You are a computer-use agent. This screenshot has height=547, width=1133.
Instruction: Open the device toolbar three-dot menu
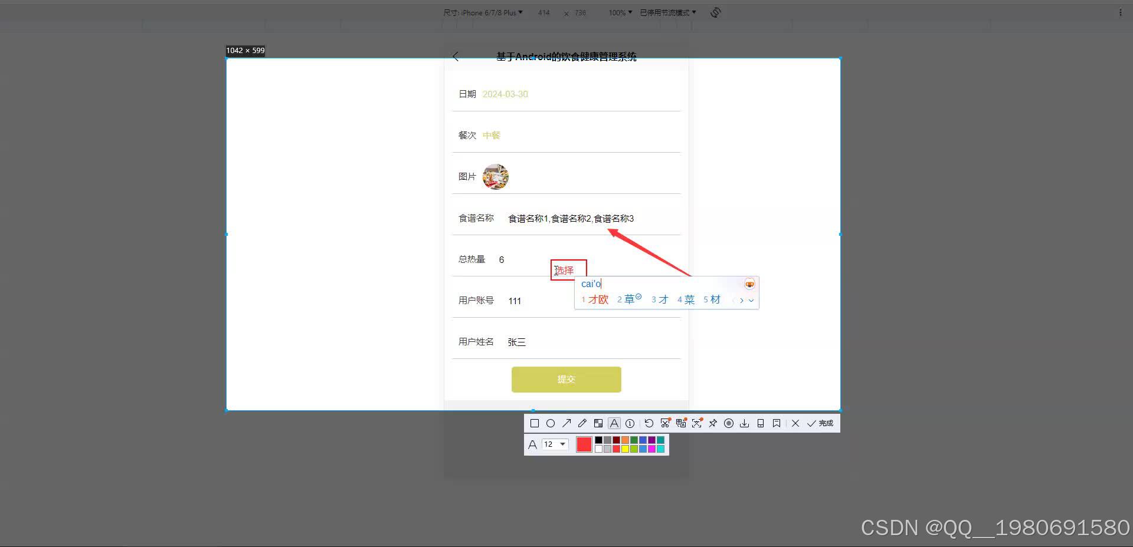(1121, 12)
